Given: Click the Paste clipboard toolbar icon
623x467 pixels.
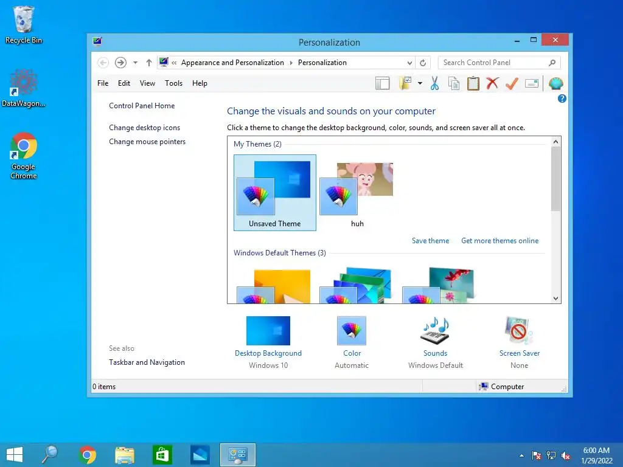Looking at the screenshot, I should (x=473, y=83).
